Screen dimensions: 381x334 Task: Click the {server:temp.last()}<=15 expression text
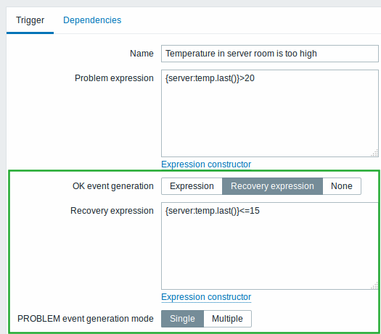click(x=213, y=211)
